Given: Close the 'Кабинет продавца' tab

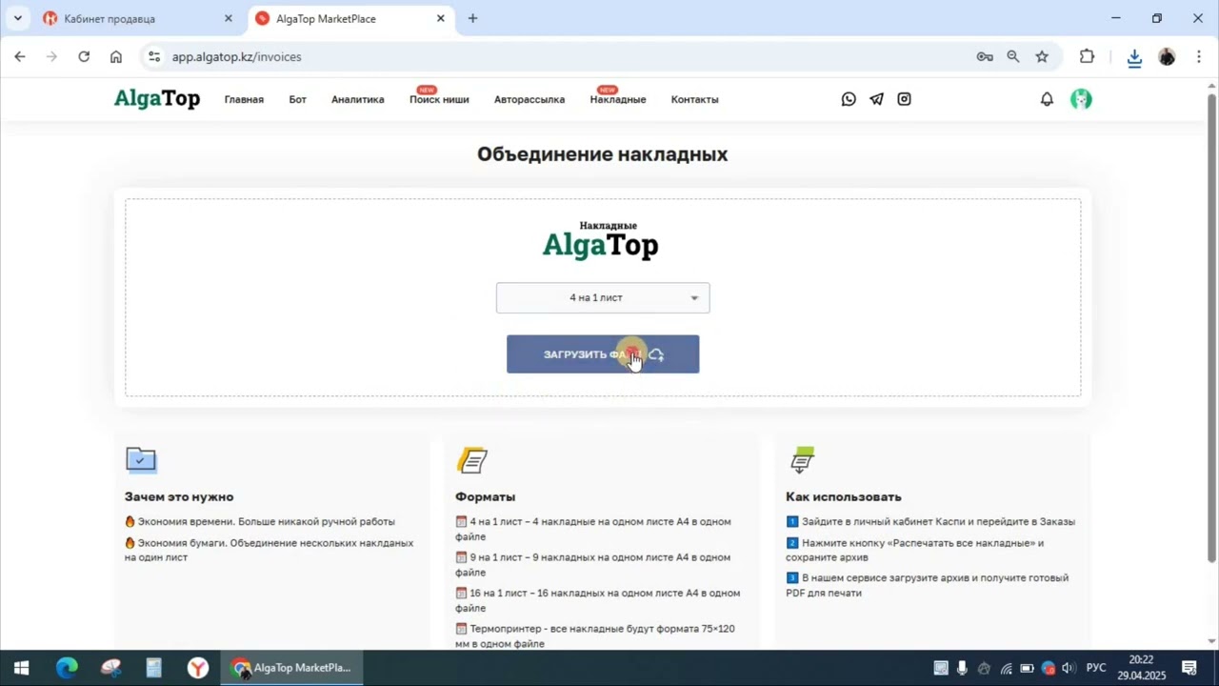Looking at the screenshot, I should pos(228,18).
